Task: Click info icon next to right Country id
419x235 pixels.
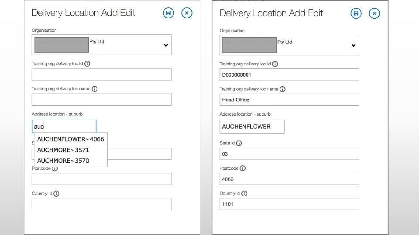Action: point(244,193)
